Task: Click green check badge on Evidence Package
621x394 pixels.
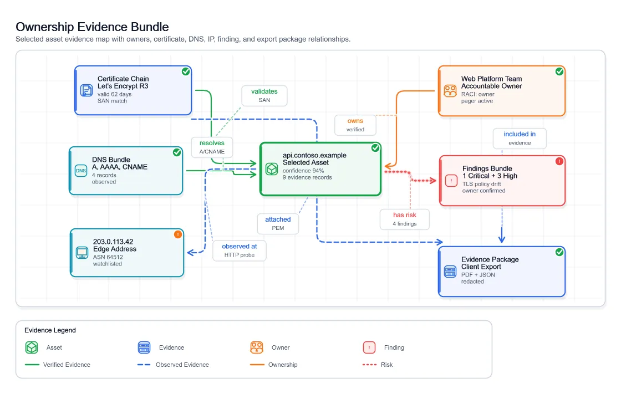Action: pos(559,252)
